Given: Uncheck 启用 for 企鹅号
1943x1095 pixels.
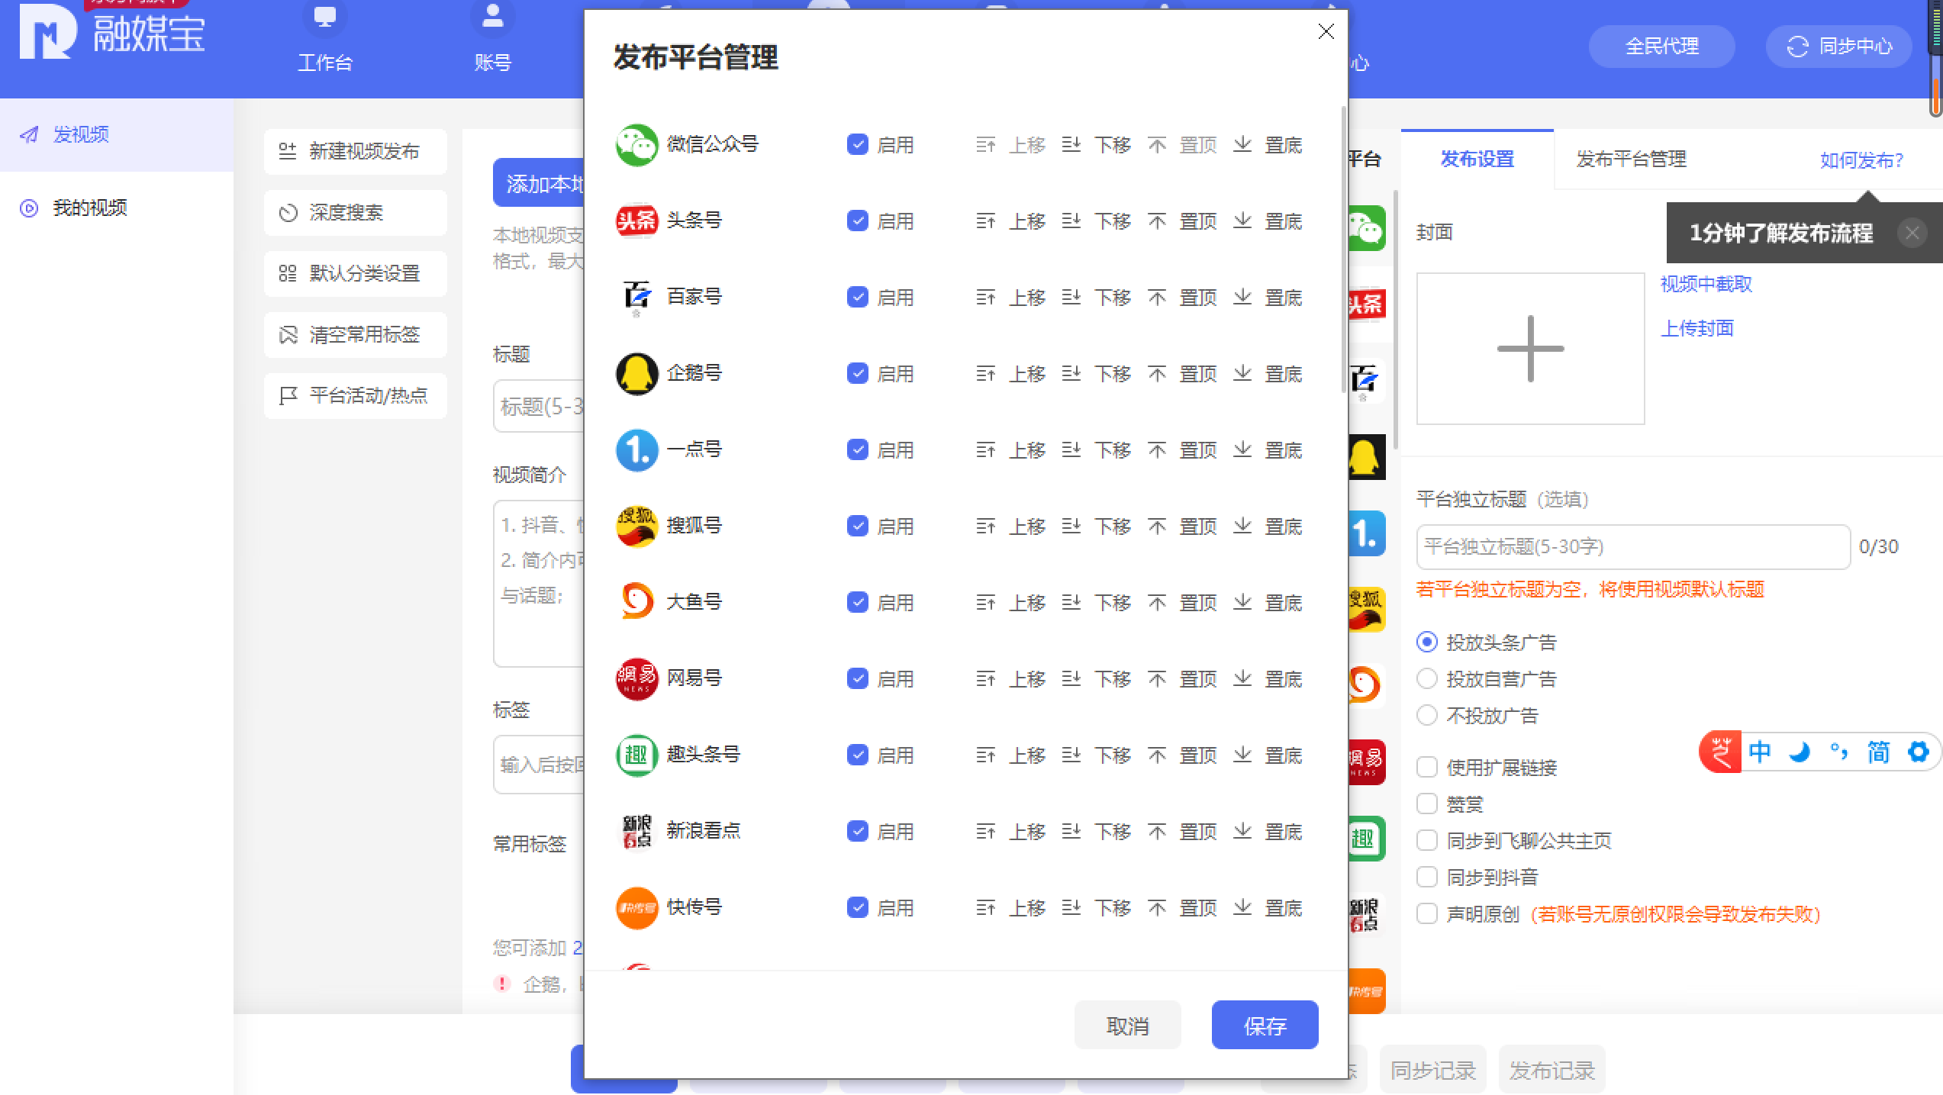Looking at the screenshot, I should click(x=858, y=373).
